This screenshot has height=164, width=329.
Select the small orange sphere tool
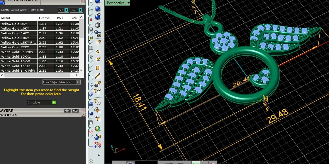(x=98, y=51)
